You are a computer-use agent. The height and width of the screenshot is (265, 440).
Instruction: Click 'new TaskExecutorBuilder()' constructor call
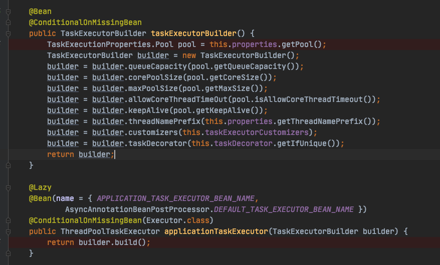tap(238, 55)
